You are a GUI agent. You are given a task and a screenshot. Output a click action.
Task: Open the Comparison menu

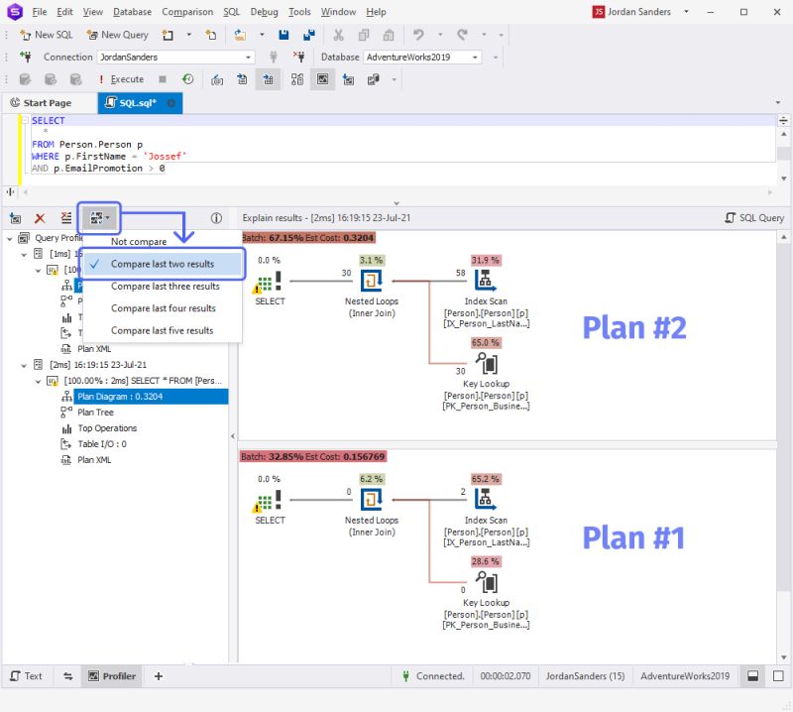pyautogui.click(x=187, y=12)
